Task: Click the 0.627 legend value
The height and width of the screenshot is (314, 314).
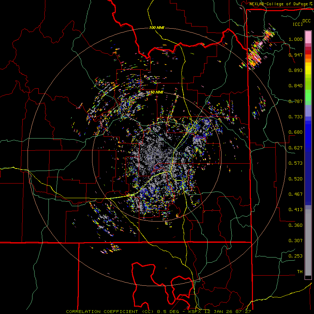Action: [296, 148]
